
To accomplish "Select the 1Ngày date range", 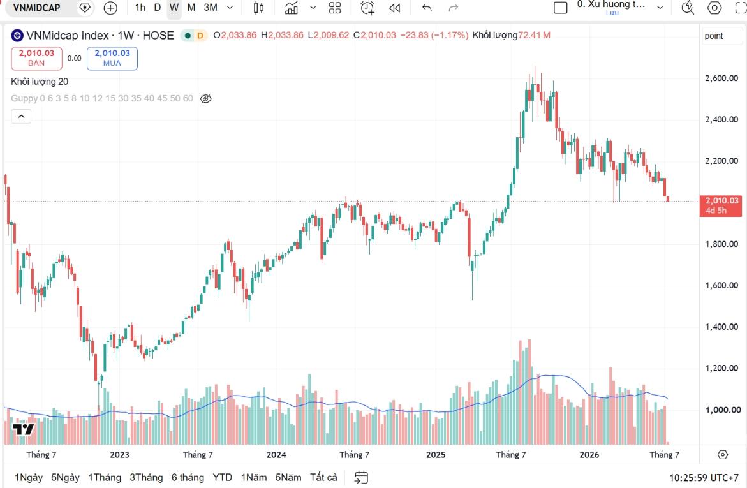I will (29, 477).
